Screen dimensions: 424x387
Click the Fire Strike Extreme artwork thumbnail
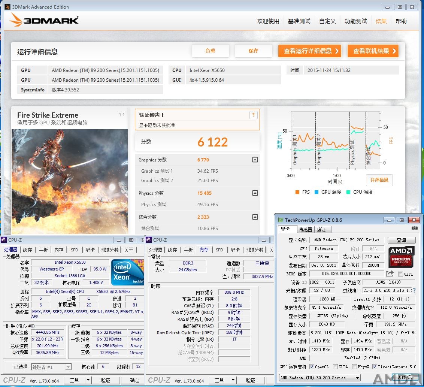coord(70,182)
